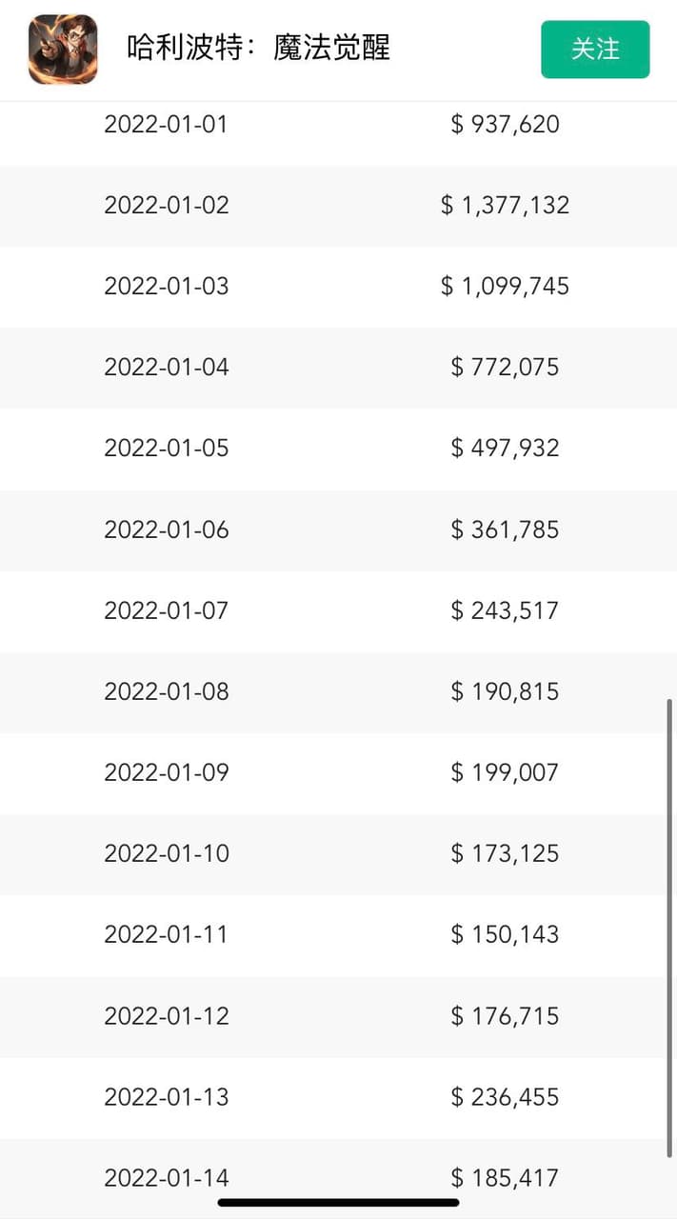Tap the 2022-01-09 date cell
Screen dimensions: 677x1219
point(166,772)
